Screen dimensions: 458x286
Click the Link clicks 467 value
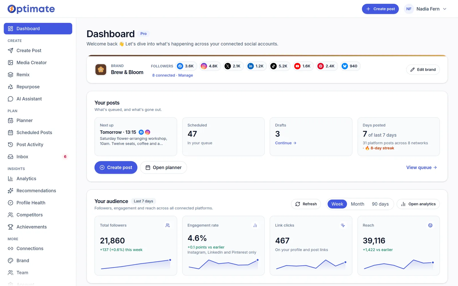pos(282,241)
